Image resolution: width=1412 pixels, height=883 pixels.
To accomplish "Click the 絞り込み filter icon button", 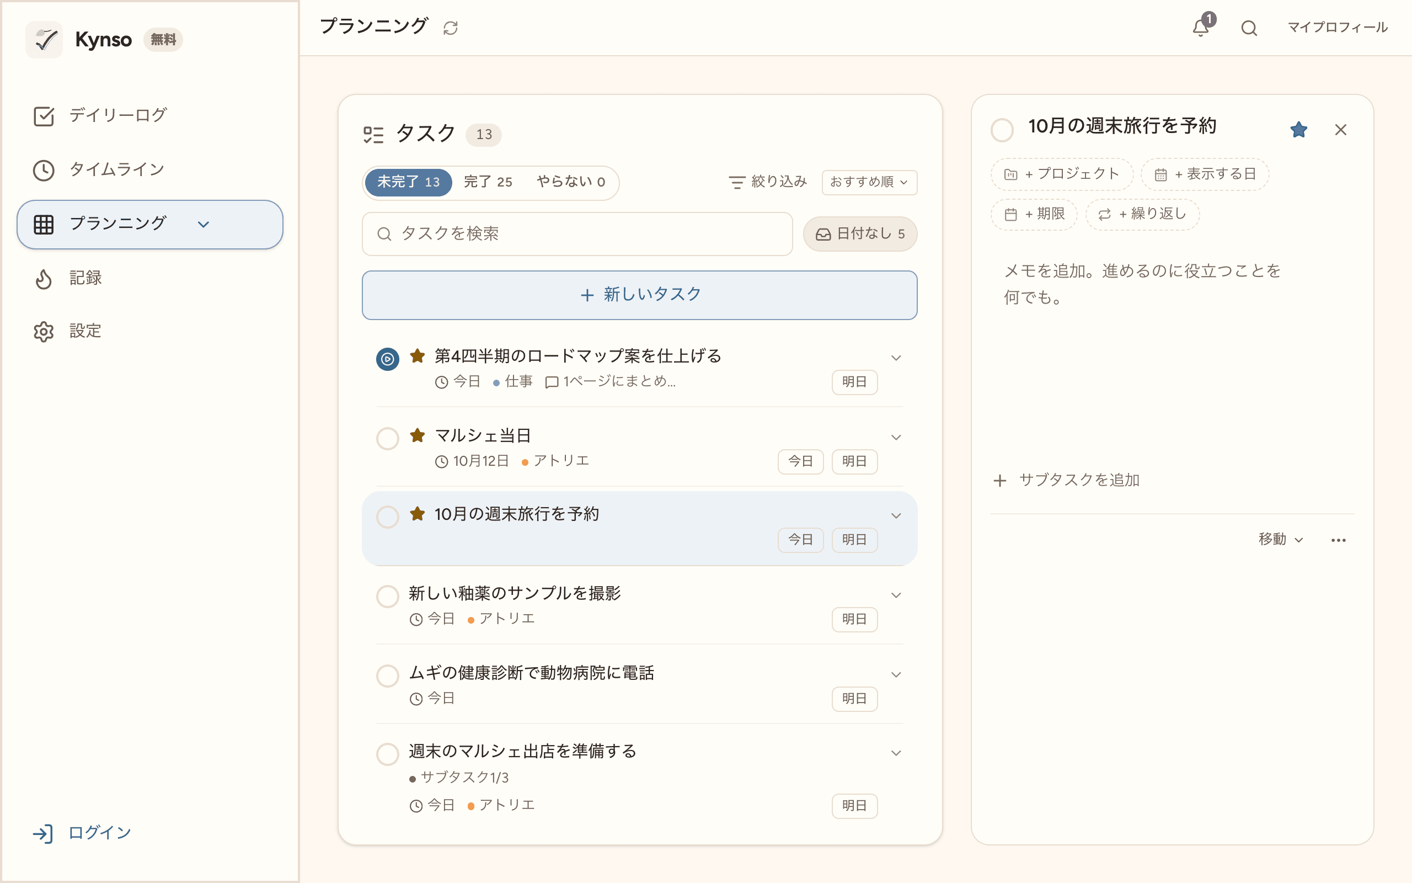I will tap(767, 182).
